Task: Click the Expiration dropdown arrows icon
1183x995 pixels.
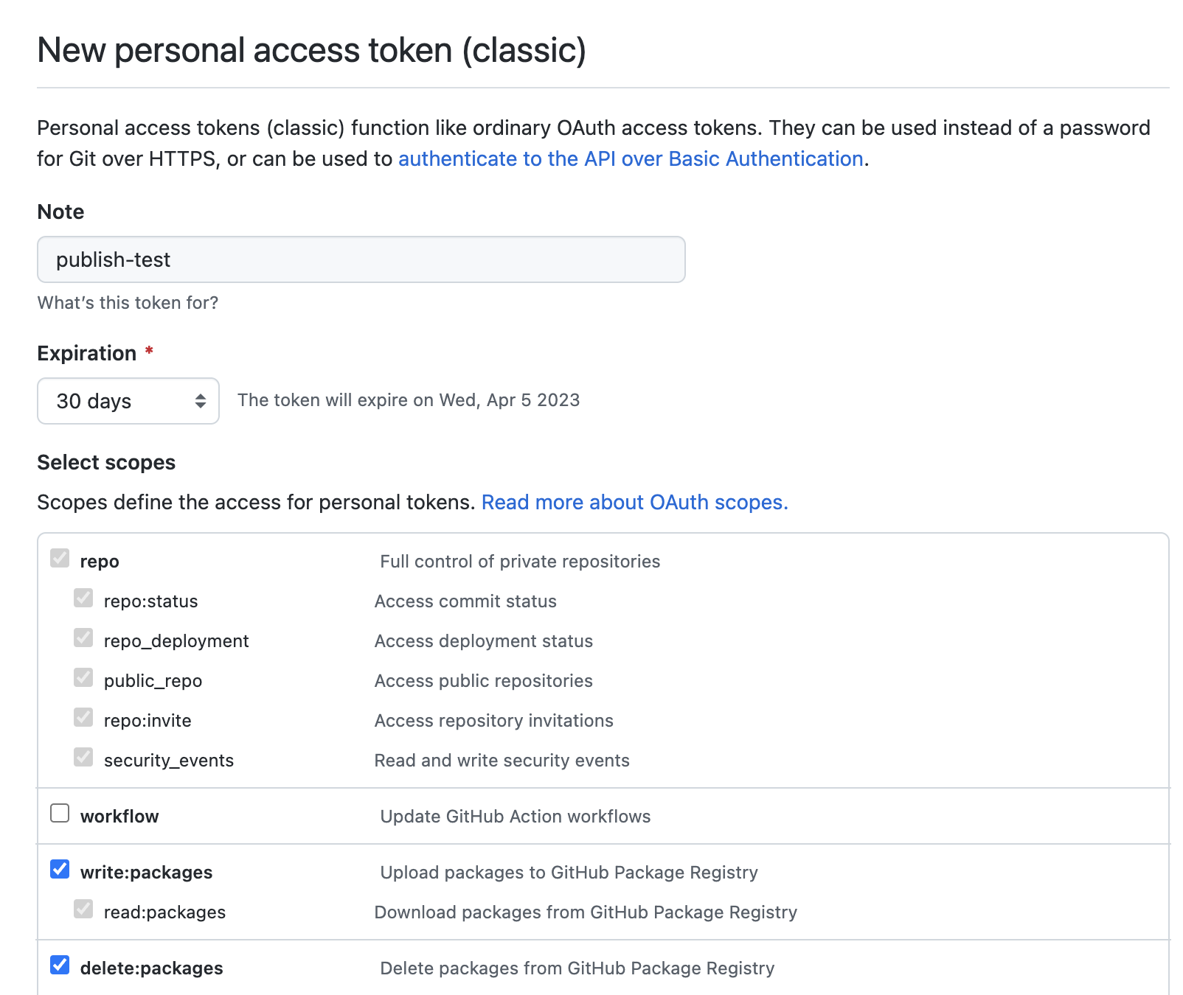Action: pos(201,401)
